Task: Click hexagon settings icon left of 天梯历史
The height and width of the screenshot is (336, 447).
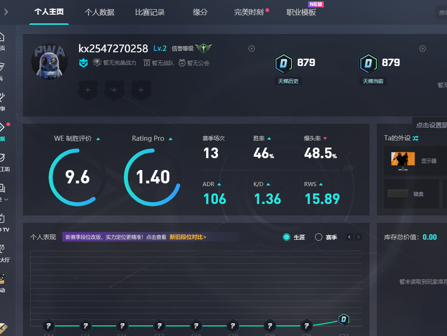Action: [251, 49]
